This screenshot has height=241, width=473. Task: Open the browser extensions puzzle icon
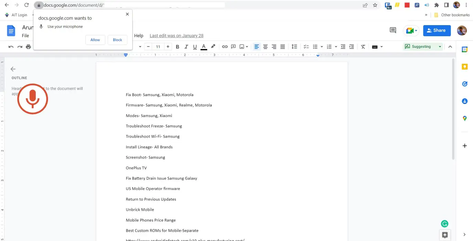click(x=437, y=5)
